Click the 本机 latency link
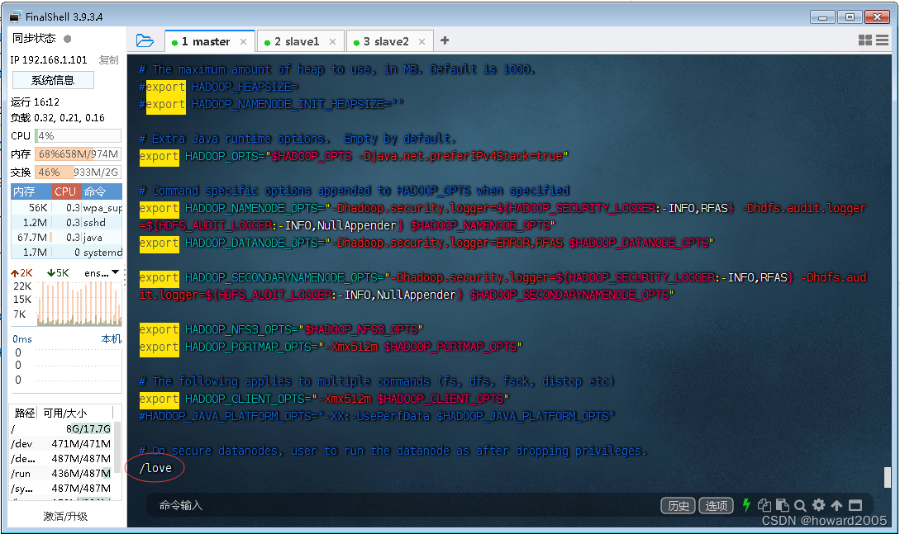 112,338
